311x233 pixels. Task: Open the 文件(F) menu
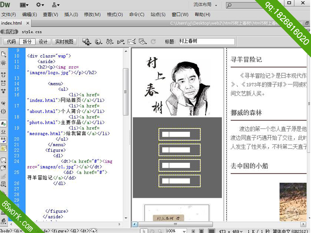click(x=9, y=14)
